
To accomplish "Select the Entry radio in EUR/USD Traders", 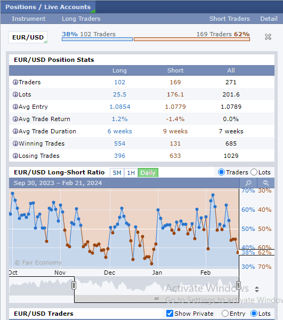I will click(225, 314).
